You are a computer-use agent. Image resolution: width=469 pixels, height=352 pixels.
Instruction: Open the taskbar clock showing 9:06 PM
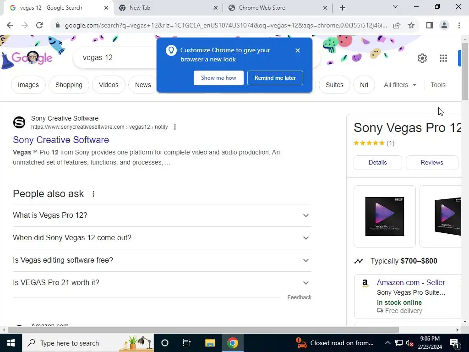[x=430, y=343]
